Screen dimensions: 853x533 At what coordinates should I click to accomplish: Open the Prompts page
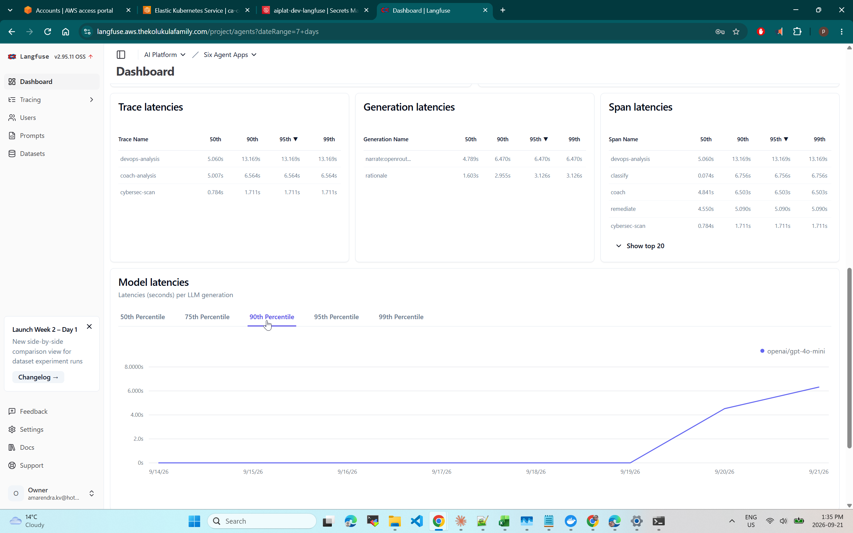coord(52,136)
